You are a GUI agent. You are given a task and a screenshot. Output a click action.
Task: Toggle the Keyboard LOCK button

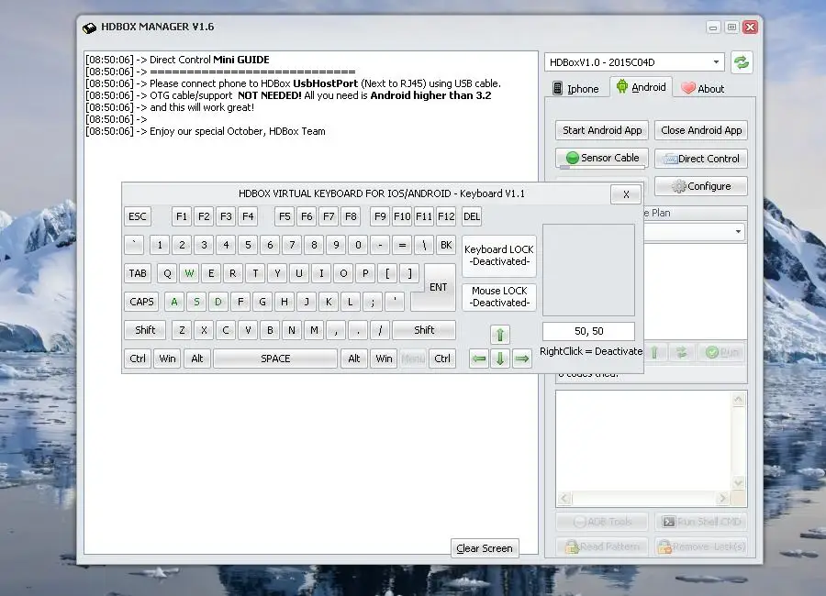pos(499,255)
